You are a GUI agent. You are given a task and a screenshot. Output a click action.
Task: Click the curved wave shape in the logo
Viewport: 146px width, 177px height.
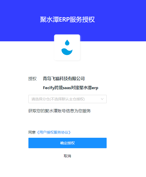[67, 52]
